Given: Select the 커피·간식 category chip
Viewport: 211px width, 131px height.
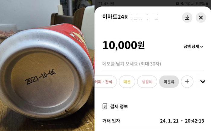Looking at the screenshot, I should tap(106, 81).
